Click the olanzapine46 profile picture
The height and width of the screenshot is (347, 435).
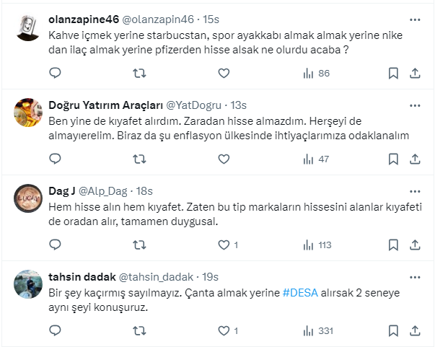[27, 27]
